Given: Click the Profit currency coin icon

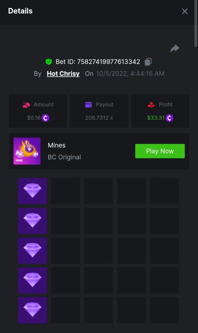Looking at the screenshot, I should click(x=169, y=118).
